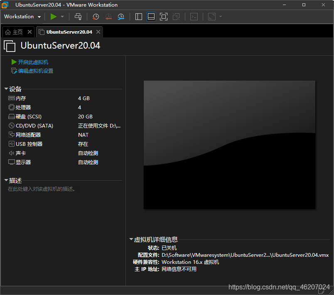Click the 正在使用文件 D:\... value
This screenshot has height=295, width=334.
pos(99,125)
